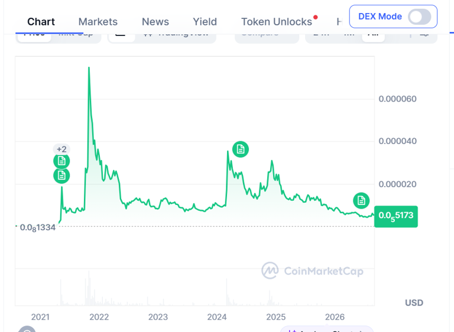This screenshot has width=454, height=332.
Task: Toggle the DEX Mode switch
Action: pyautogui.click(x=419, y=17)
